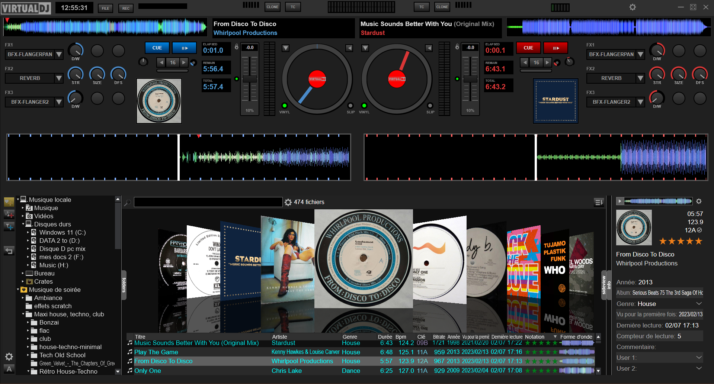Sort by Titre column header
Image resolution: width=714 pixels, height=384 pixels.
140,337
